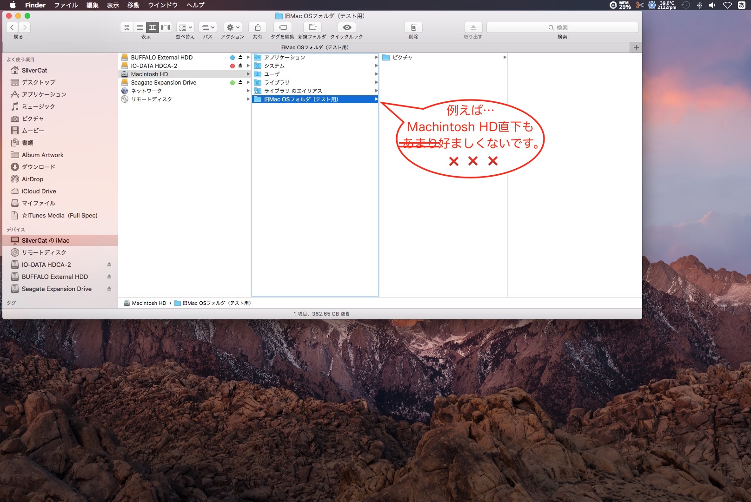Open AirDrop in the sidebar
Screen dimensions: 751x502
tap(33, 179)
